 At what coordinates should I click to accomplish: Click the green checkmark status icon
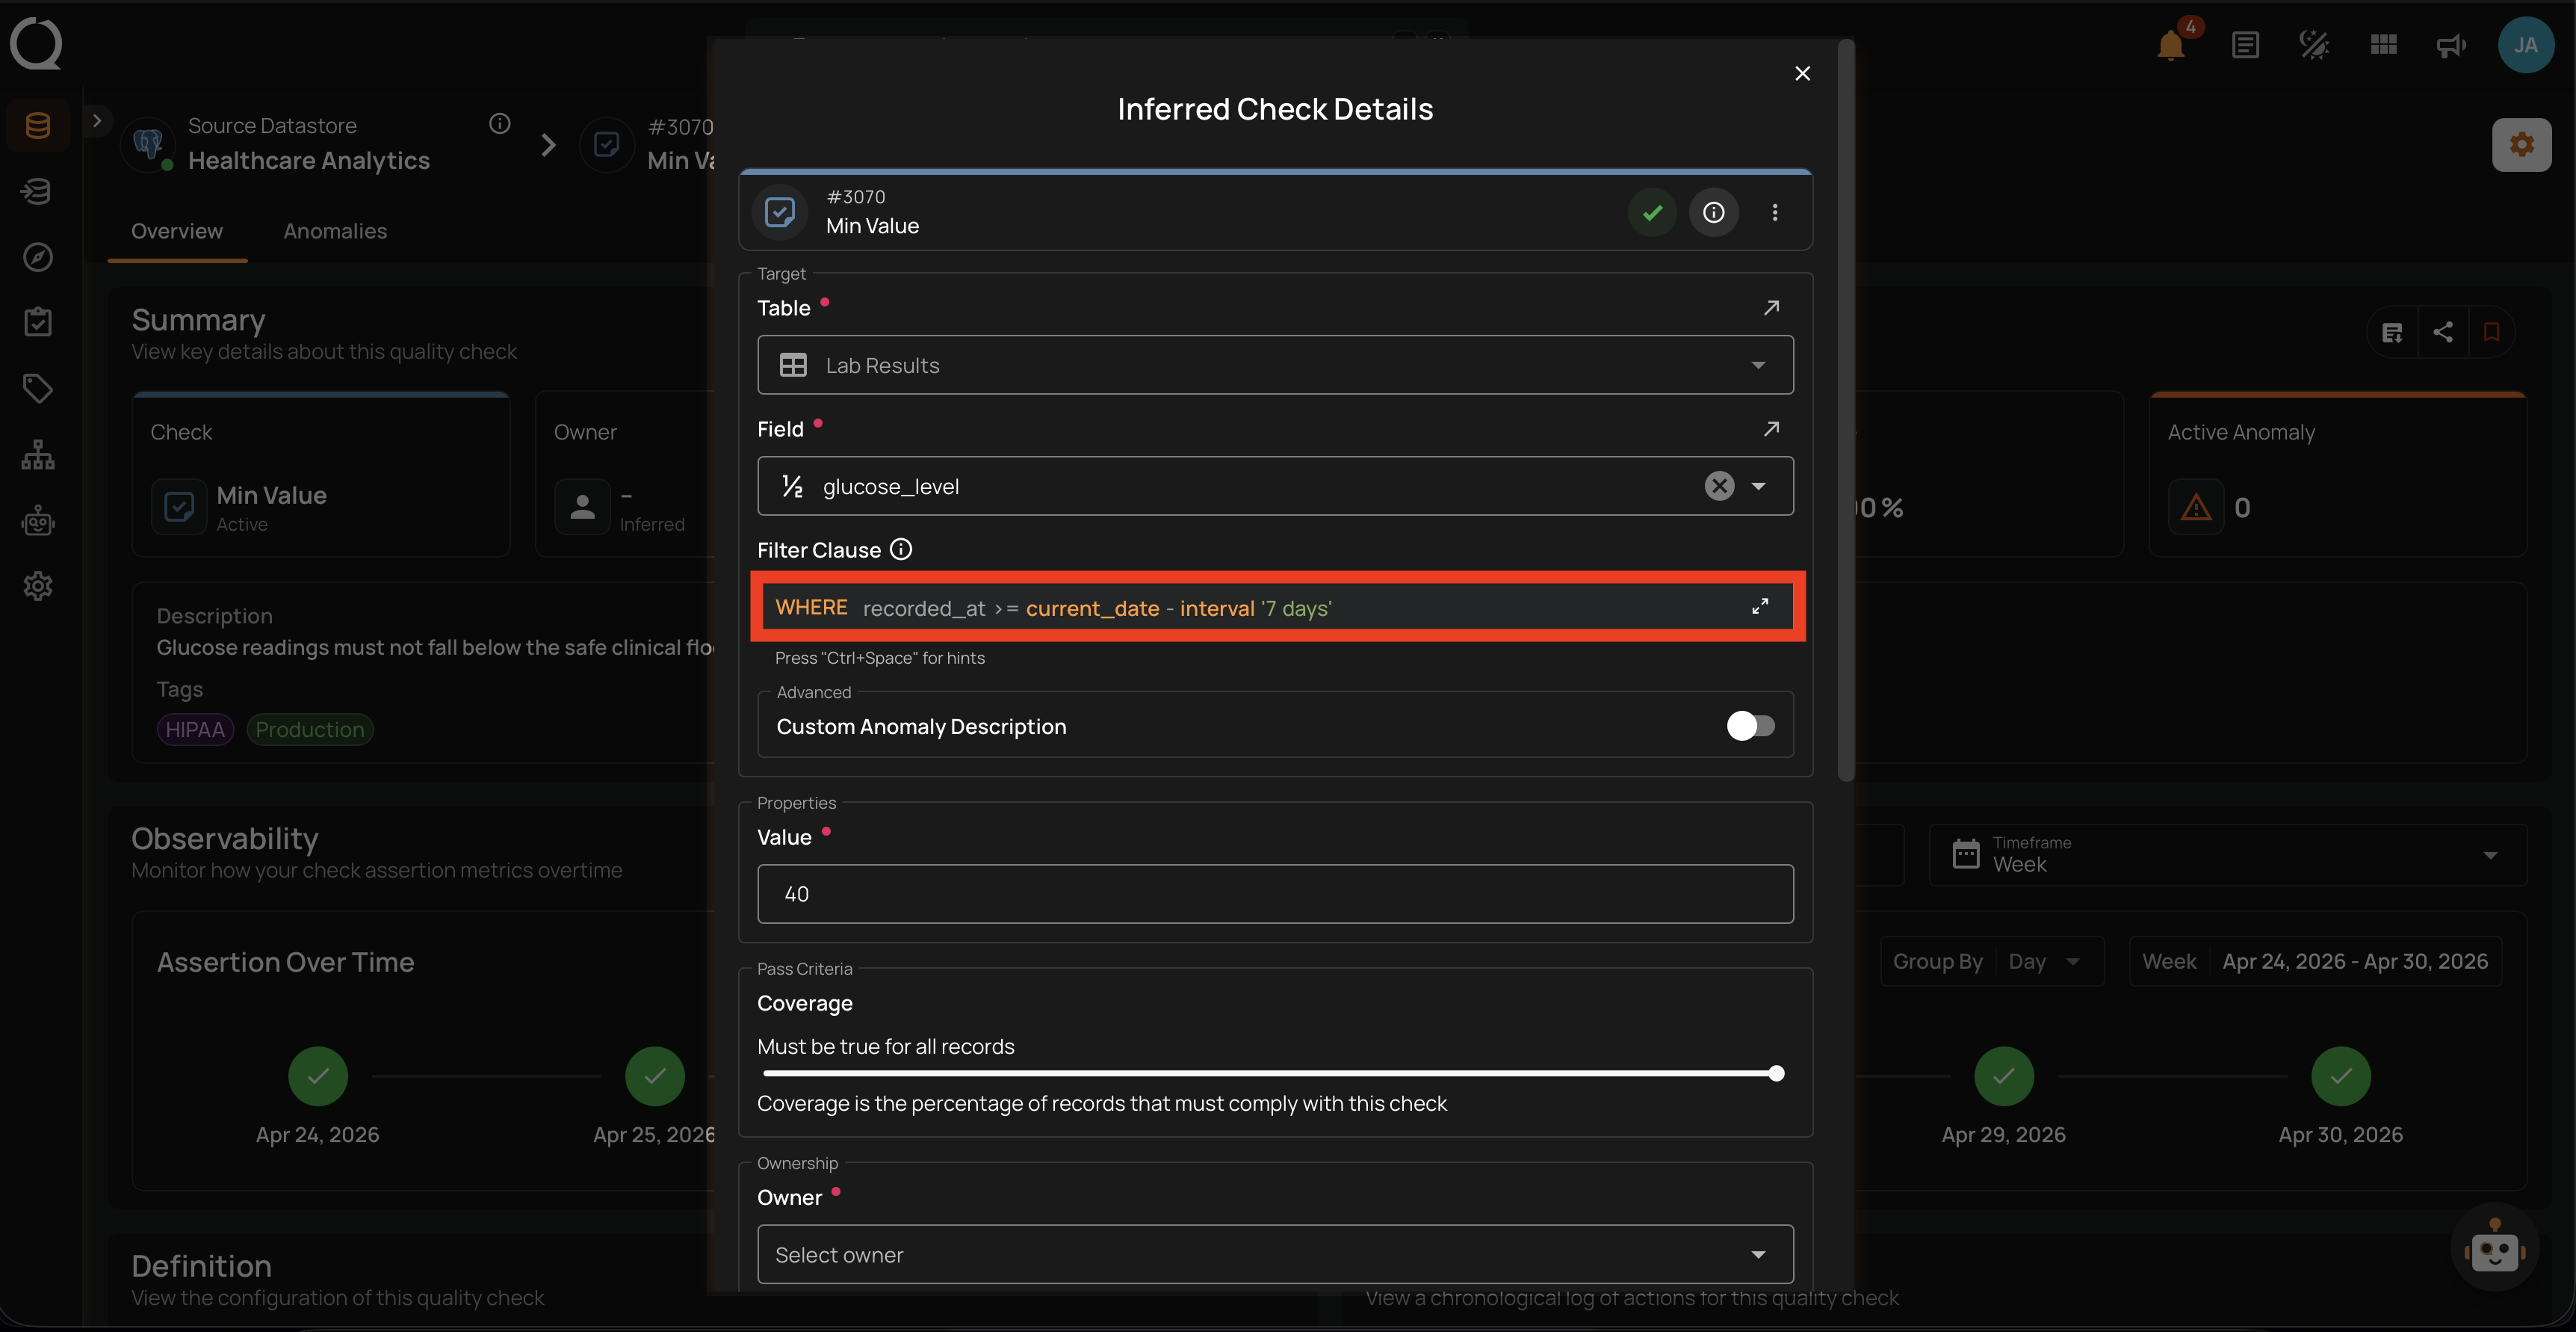click(1652, 212)
